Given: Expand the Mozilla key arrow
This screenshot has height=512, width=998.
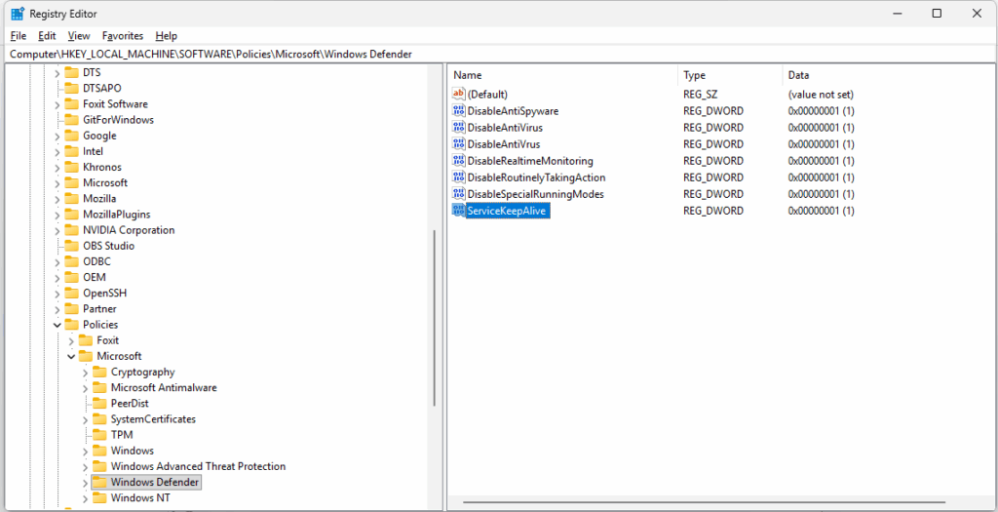Looking at the screenshot, I should 57,199.
